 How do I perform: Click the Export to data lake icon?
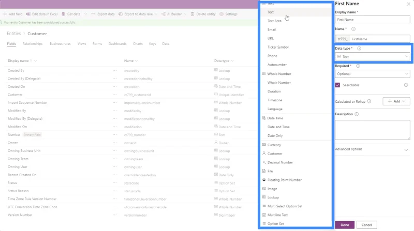tap(121, 14)
